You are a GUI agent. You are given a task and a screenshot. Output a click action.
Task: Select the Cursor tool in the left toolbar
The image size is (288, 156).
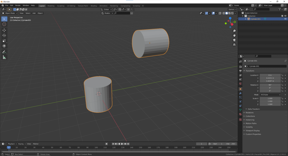pyautogui.click(x=4, y=24)
